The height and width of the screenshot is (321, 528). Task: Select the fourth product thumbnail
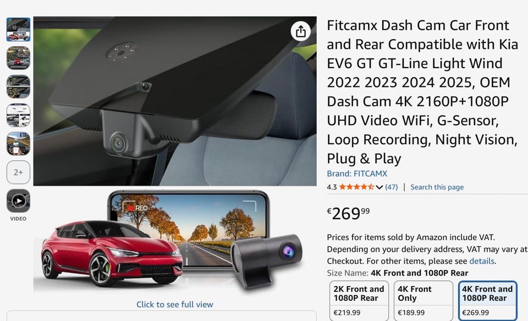18,115
